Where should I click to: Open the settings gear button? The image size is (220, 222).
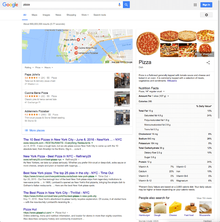pyautogui.click(x=206, y=15)
